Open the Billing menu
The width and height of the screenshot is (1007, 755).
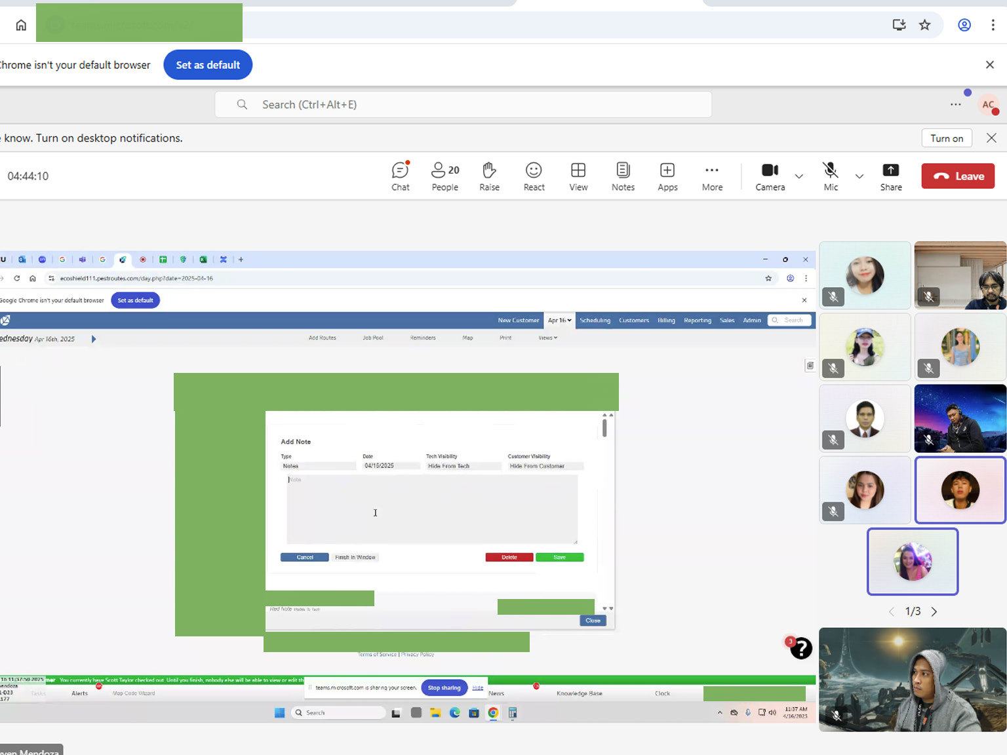666,320
